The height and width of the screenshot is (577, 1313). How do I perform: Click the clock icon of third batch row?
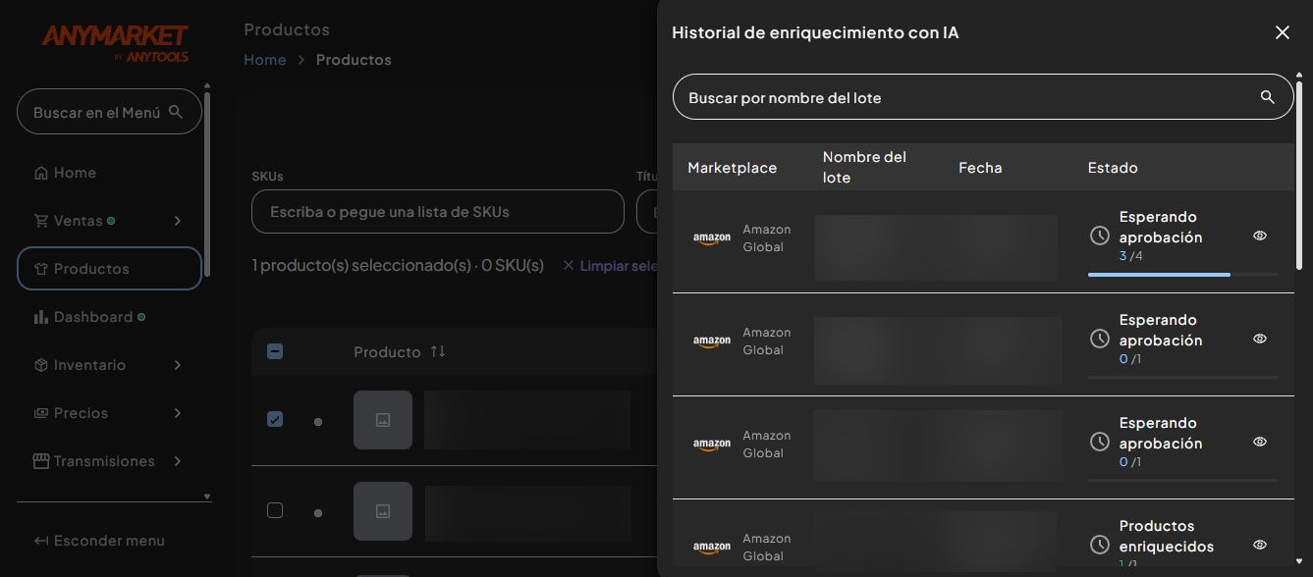coord(1100,442)
